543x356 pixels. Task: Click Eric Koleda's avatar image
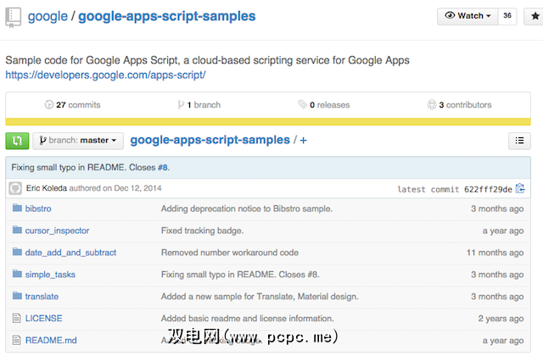[x=15, y=188]
